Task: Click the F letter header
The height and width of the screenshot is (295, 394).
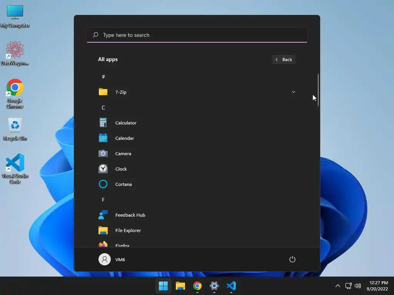Action: [x=103, y=200]
